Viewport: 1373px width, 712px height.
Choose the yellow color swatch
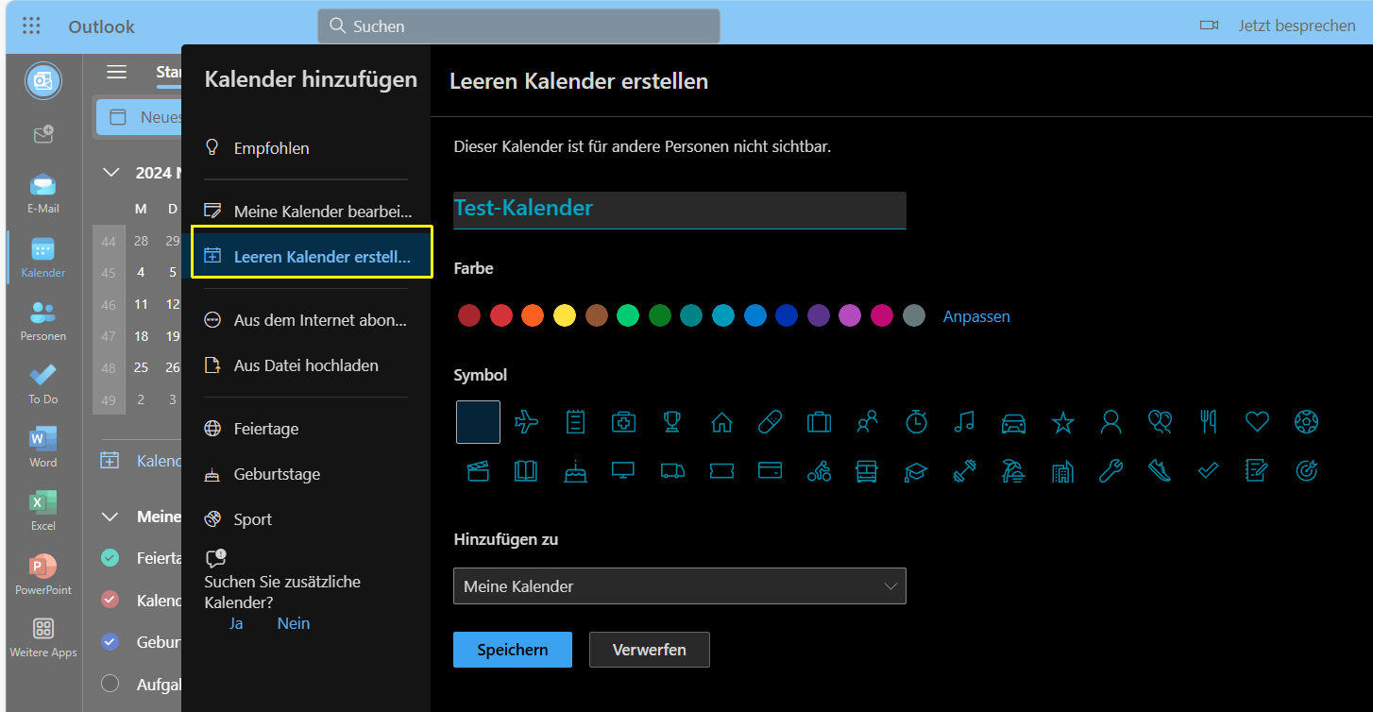pyautogui.click(x=565, y=316)
